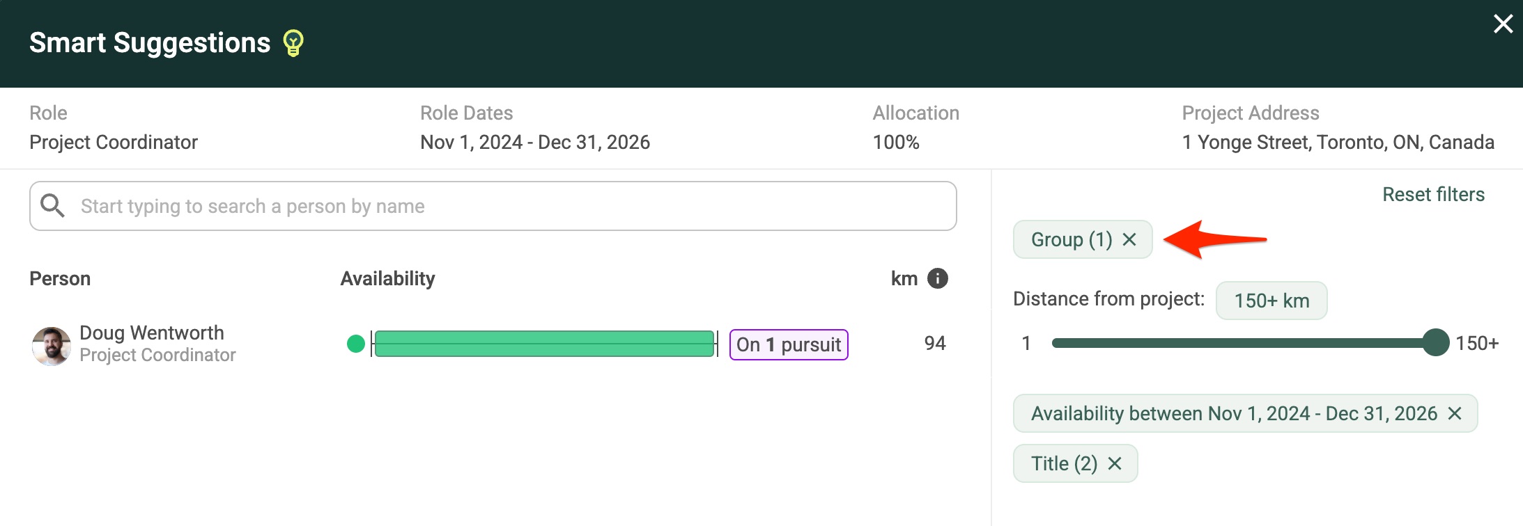This screenshot has height=526, width=1523.
Task: Open Doug Wentworth's profile photo
Action: pyautogui.click(x=52, y=346)
